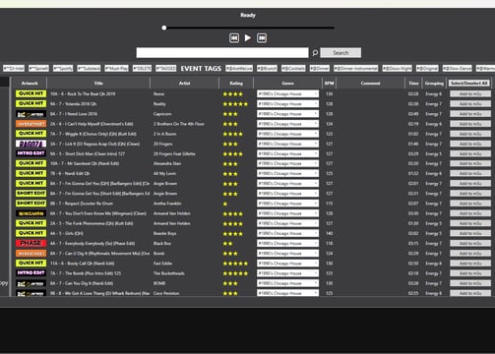Open genre dropdown for Respect Scooter Re-Drum

click(287, 204)
